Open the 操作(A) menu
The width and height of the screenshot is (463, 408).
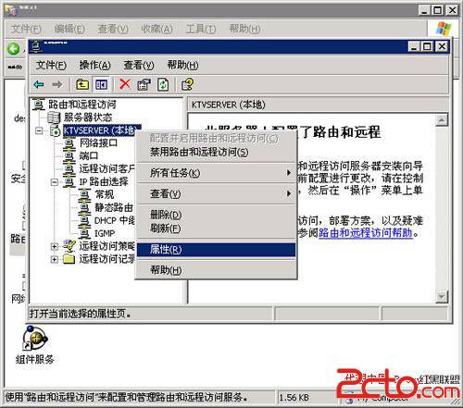coord(94,65)
